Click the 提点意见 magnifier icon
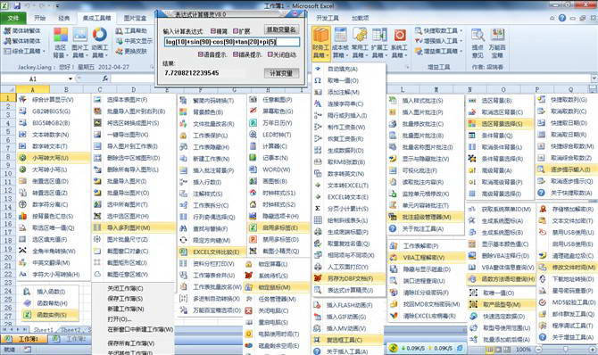The width and height of the screenshot is (598, 355). click(x=478, y=36)
